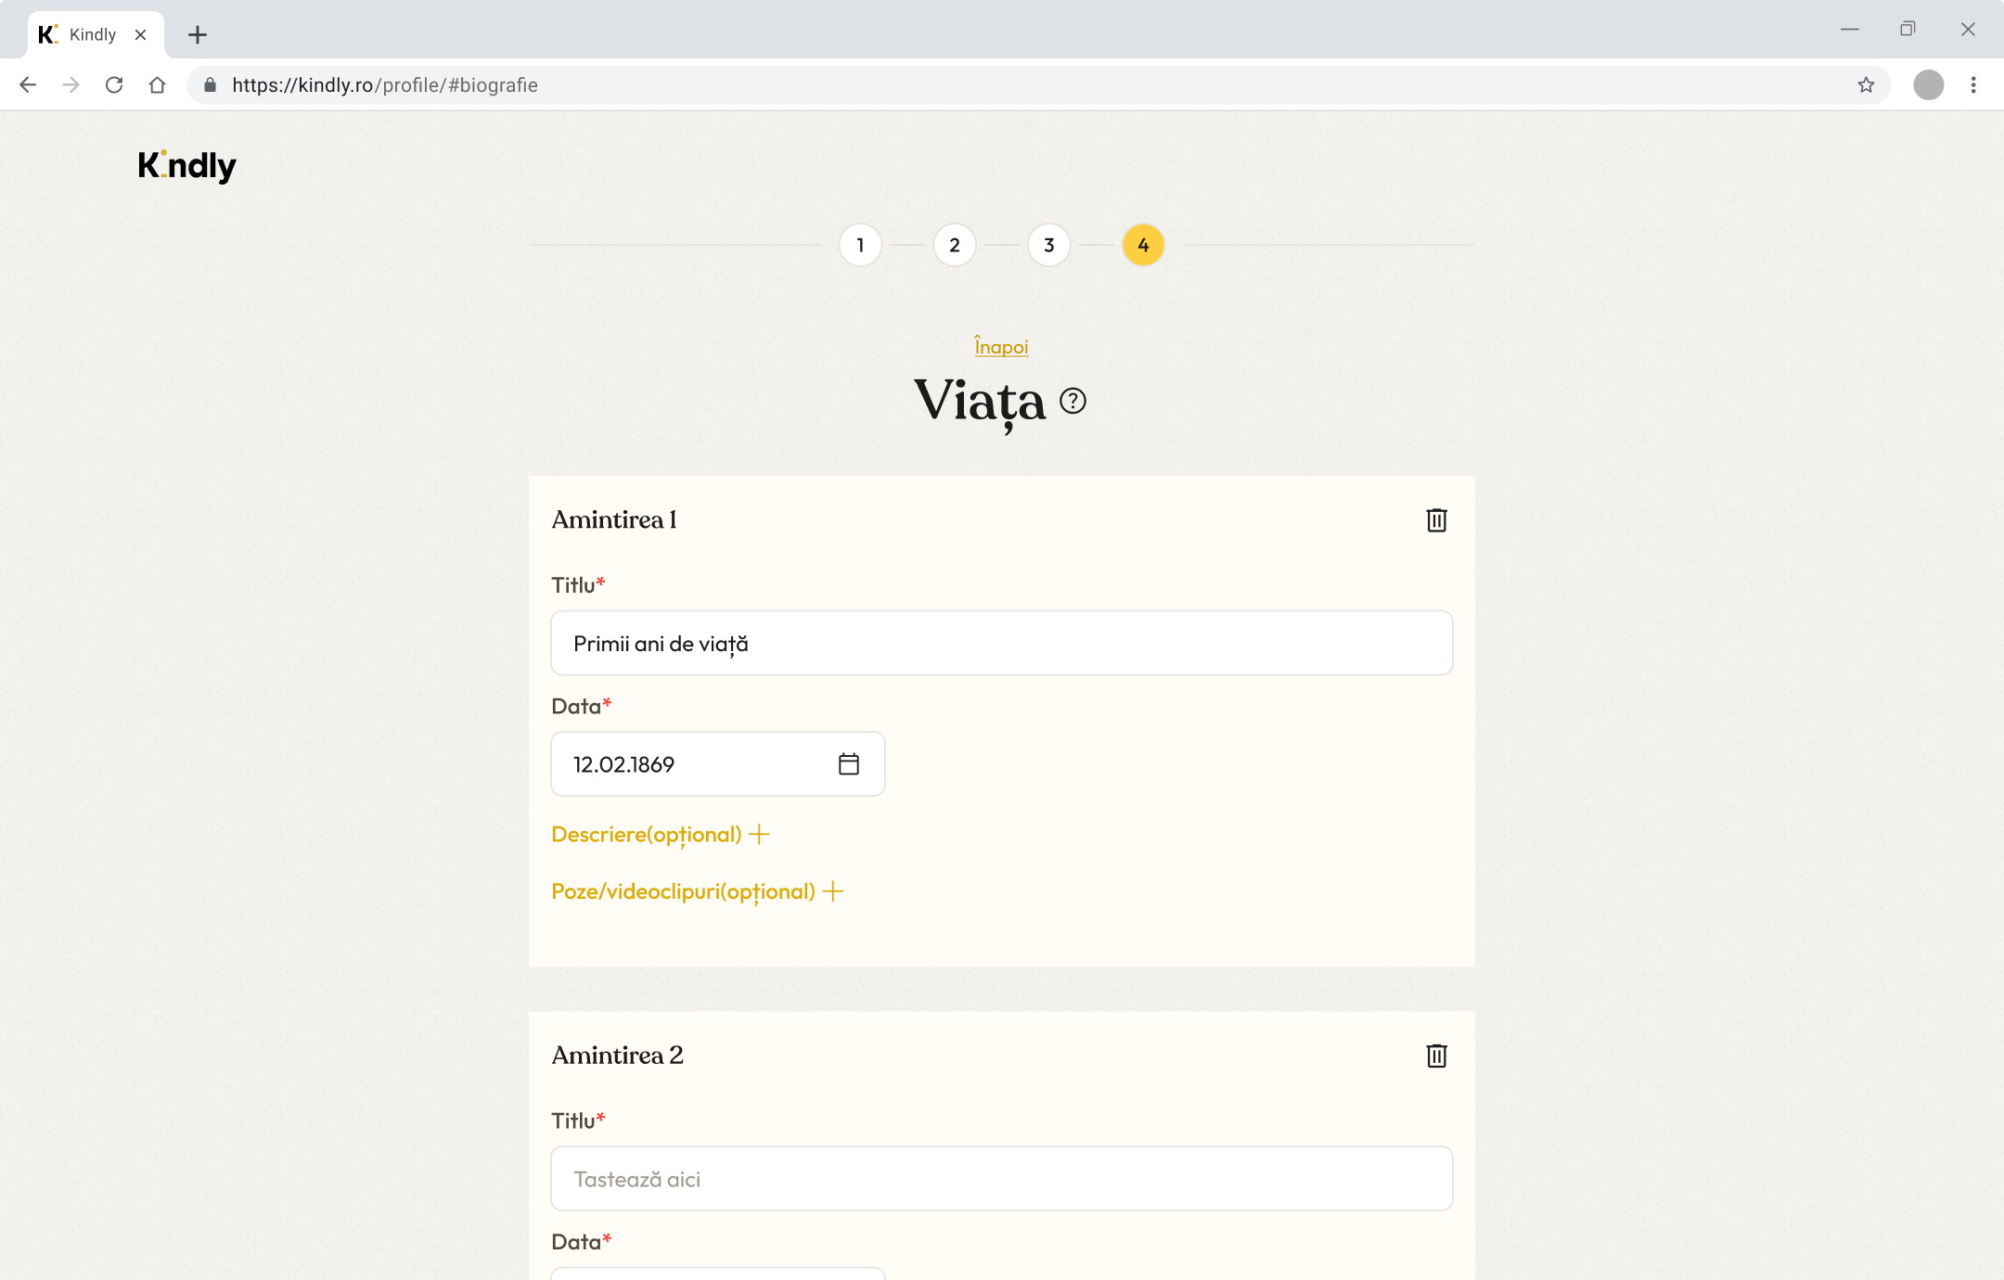The height and width of the screenshot is (1280, 2004).
Task: Reload the page
Action: pos(114,85)
